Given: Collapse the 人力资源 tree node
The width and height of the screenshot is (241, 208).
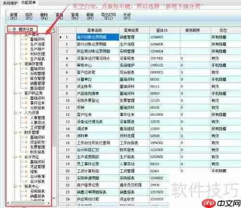Looking at the screenshot, I should coord(15,113).
